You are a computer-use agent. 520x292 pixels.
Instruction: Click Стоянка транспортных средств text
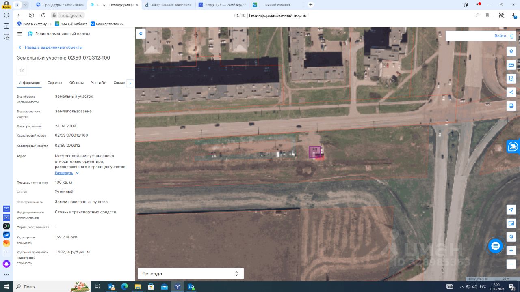[x=85, y=212]
